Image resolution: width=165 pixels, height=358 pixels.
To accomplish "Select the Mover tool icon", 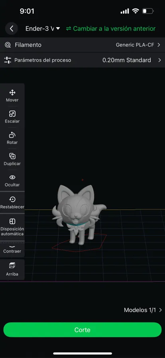I will 12,92.
